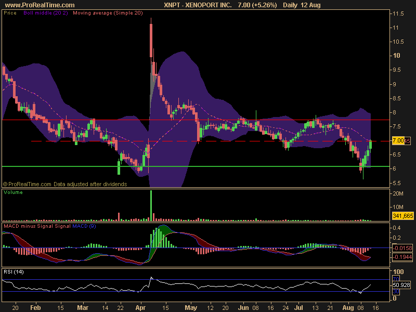Viewport: 416px width, 312px height.
Task: Click the Aug date axis label
Action: [x=348, y=307]
